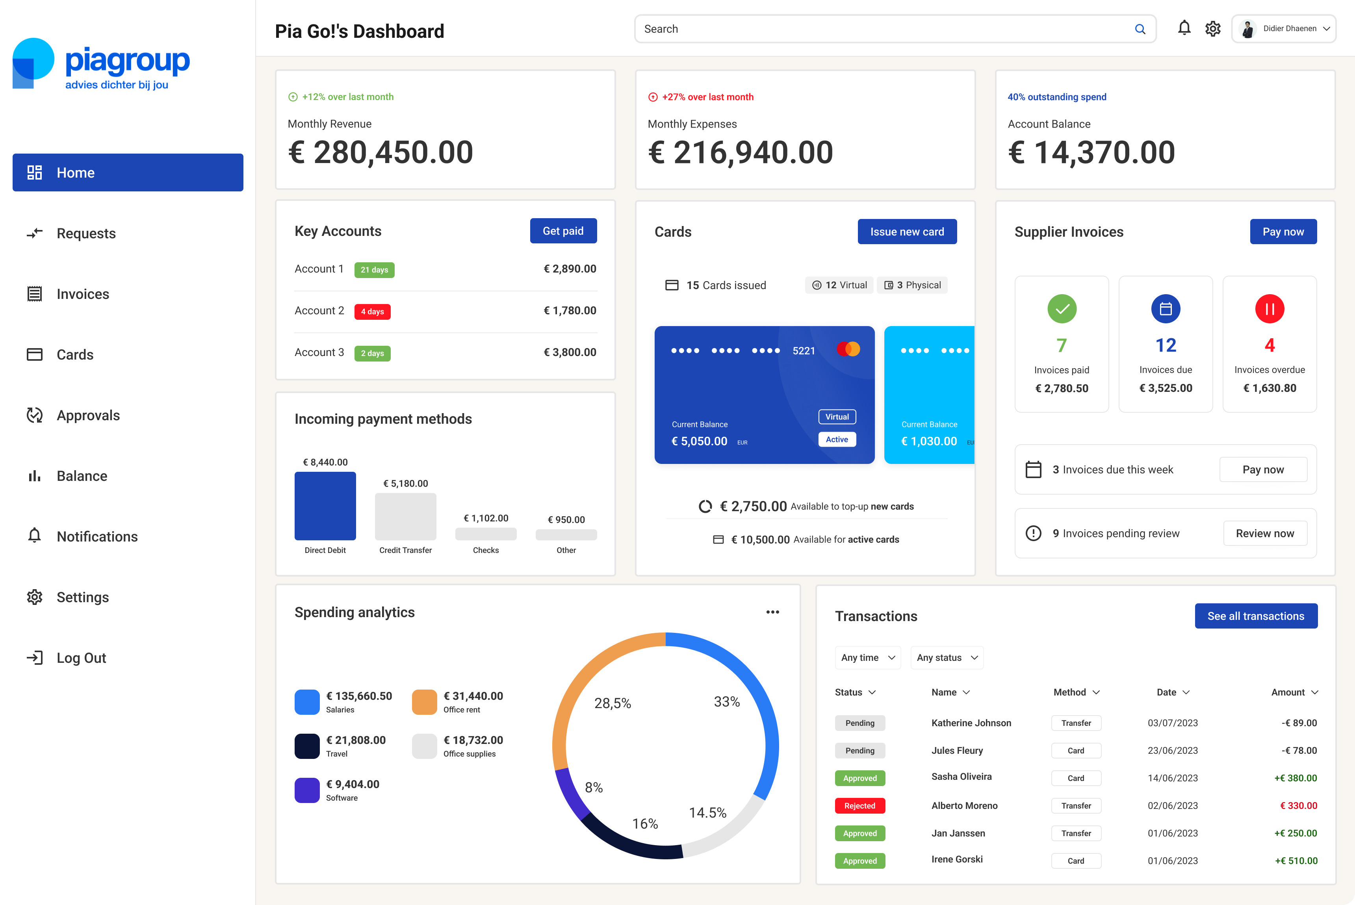1355x905 pixels.
Task: Click the Issue new card button
Action: point(906,232)
